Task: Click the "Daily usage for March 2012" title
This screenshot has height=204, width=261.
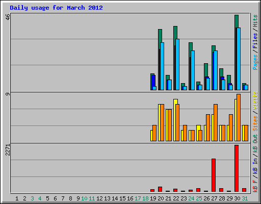Action: point(56,8)
